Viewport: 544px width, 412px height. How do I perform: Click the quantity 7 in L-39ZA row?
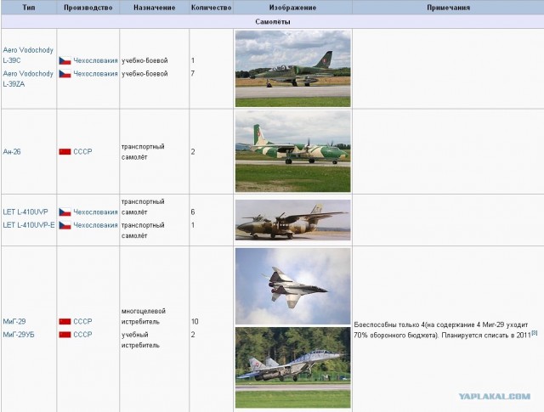click(193, 74)
